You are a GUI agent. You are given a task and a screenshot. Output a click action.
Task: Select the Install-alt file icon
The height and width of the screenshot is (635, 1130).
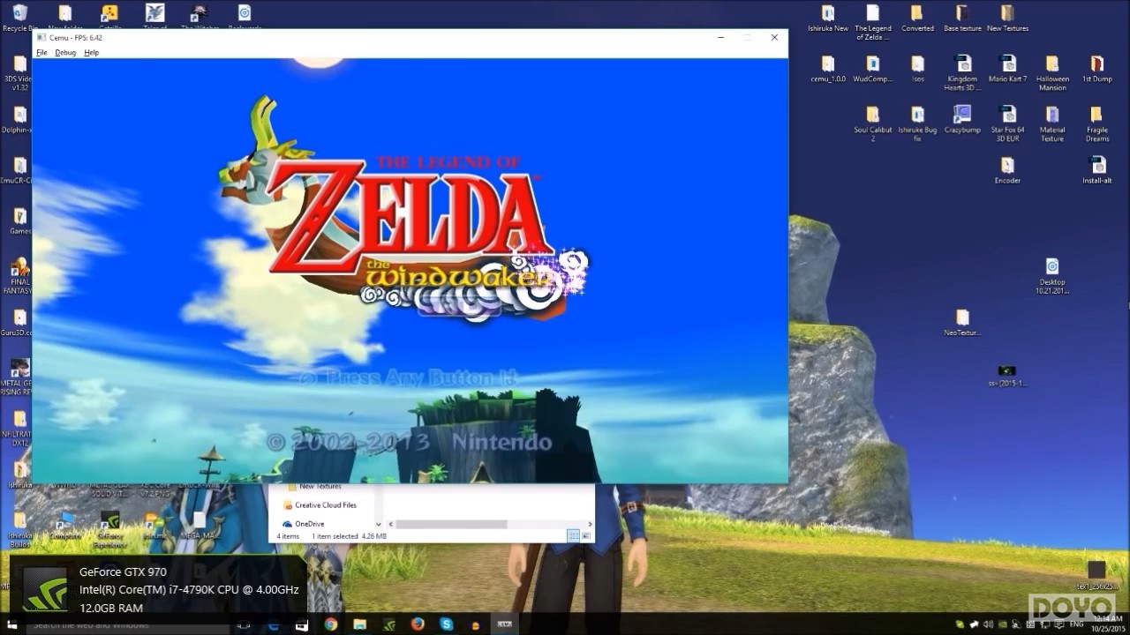1097,170
